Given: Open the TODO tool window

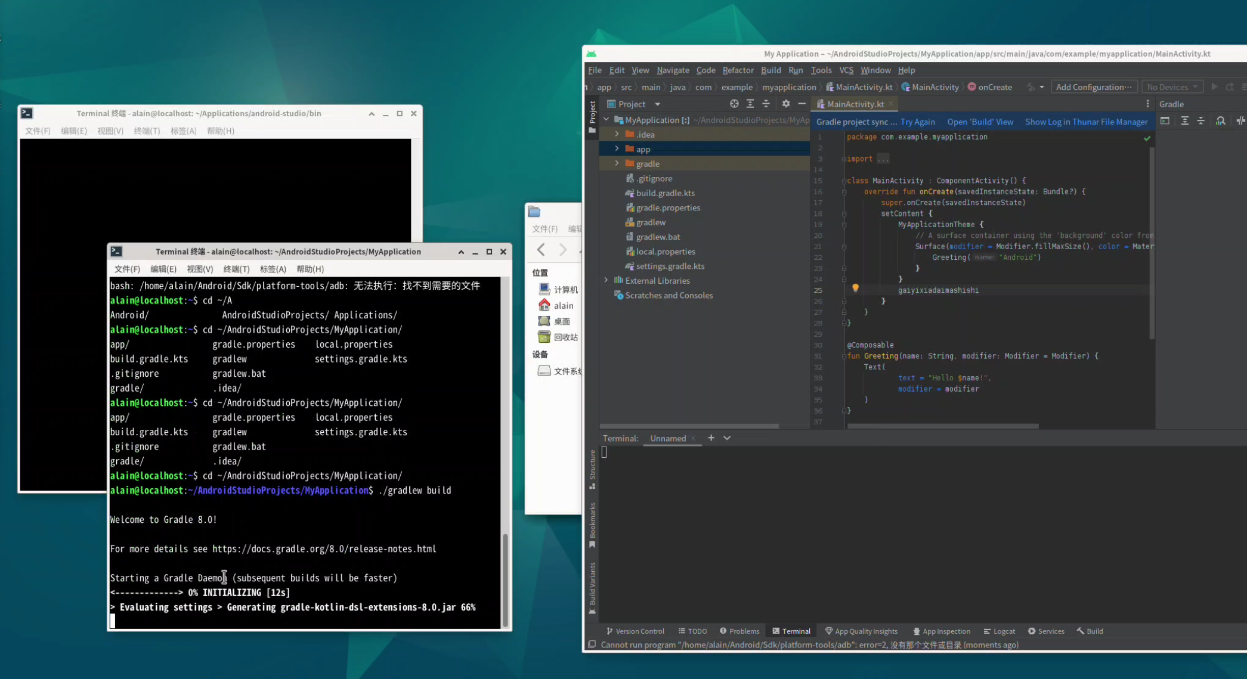Looking at the screenshot, I should pyautogui.click(x=692, y=631).
